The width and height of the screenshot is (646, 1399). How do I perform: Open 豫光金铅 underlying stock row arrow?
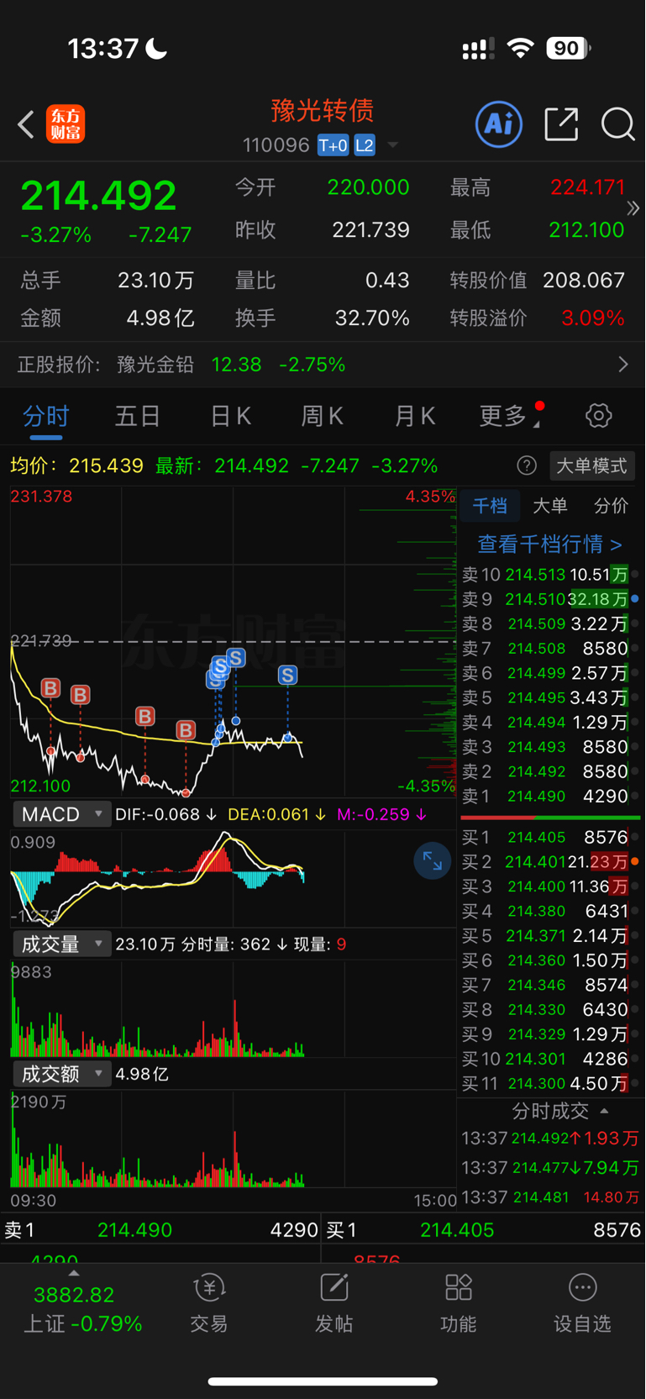tap(623, 364)
